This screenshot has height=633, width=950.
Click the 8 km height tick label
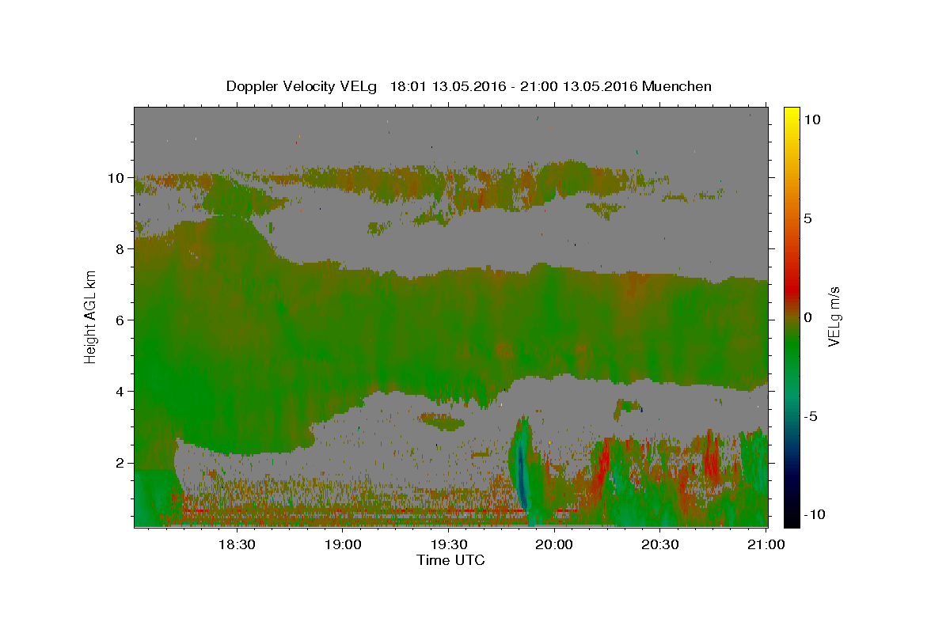(x=120, y=249)
